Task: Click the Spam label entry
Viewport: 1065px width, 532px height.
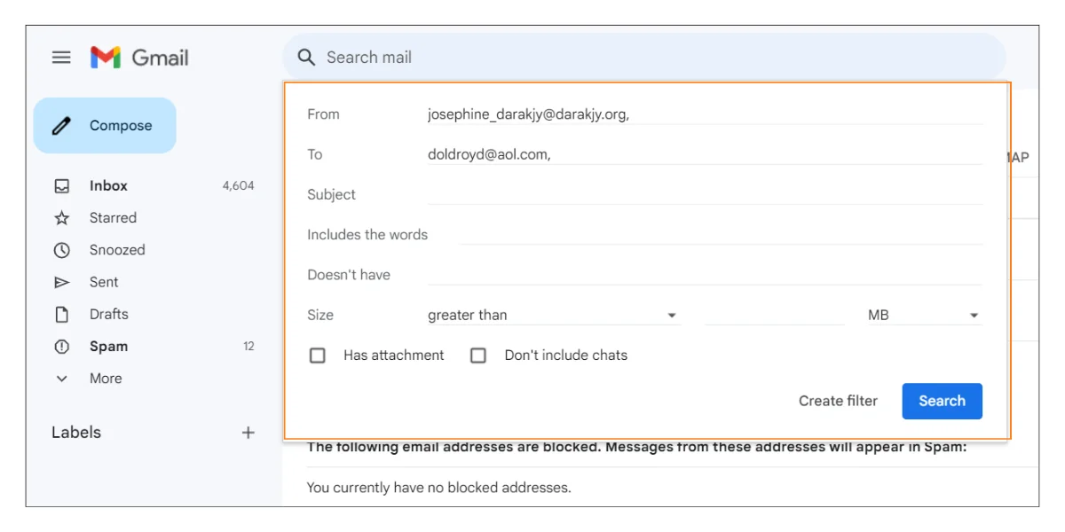Action: tap(107, 346)
